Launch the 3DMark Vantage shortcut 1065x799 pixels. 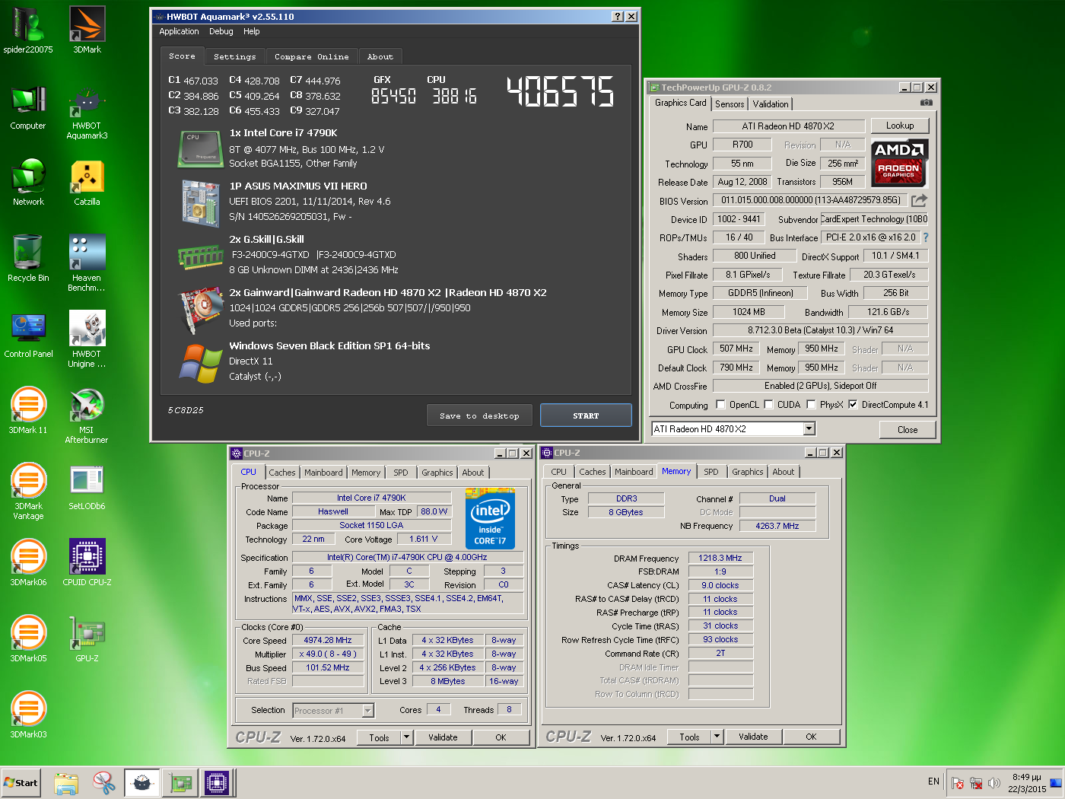(28, 492)
